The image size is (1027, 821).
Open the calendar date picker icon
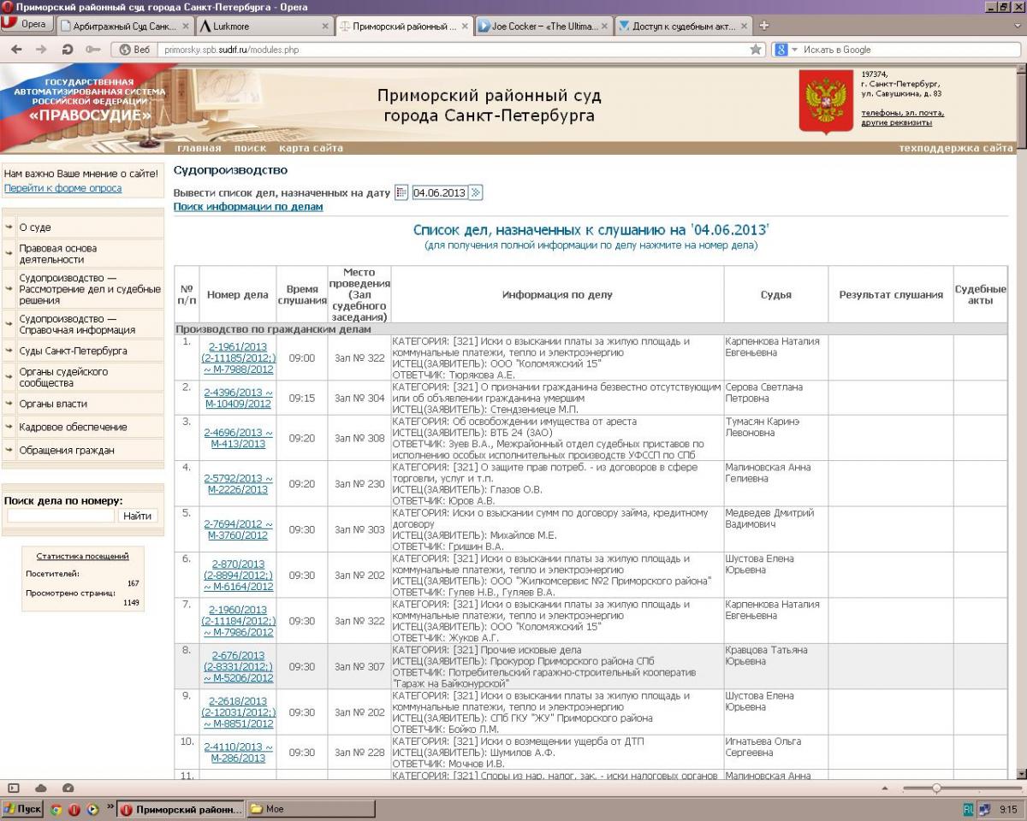pyautogui.click(x=401, y=192)
